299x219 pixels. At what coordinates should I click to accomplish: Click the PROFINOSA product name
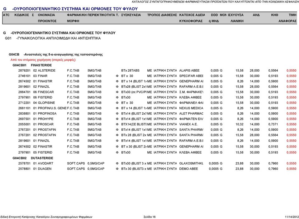tap(47, 114)
